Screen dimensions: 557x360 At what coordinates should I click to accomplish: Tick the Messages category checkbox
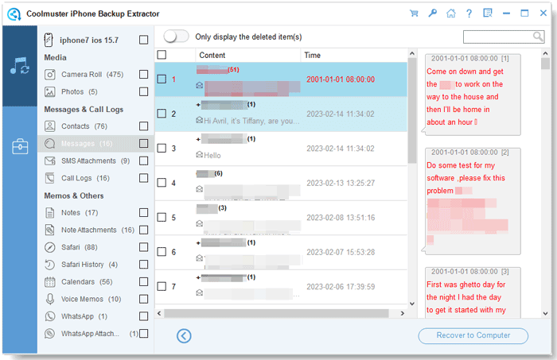tap(143, 144)
